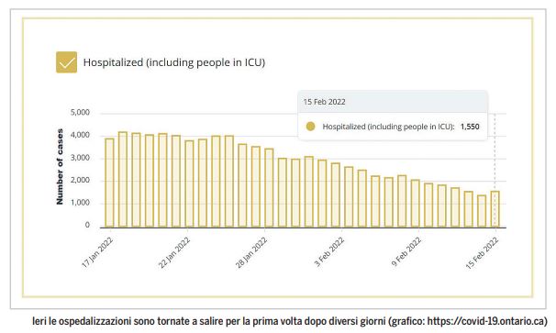Open the covid-19.ontario.ca link in caption

point(485,321)
